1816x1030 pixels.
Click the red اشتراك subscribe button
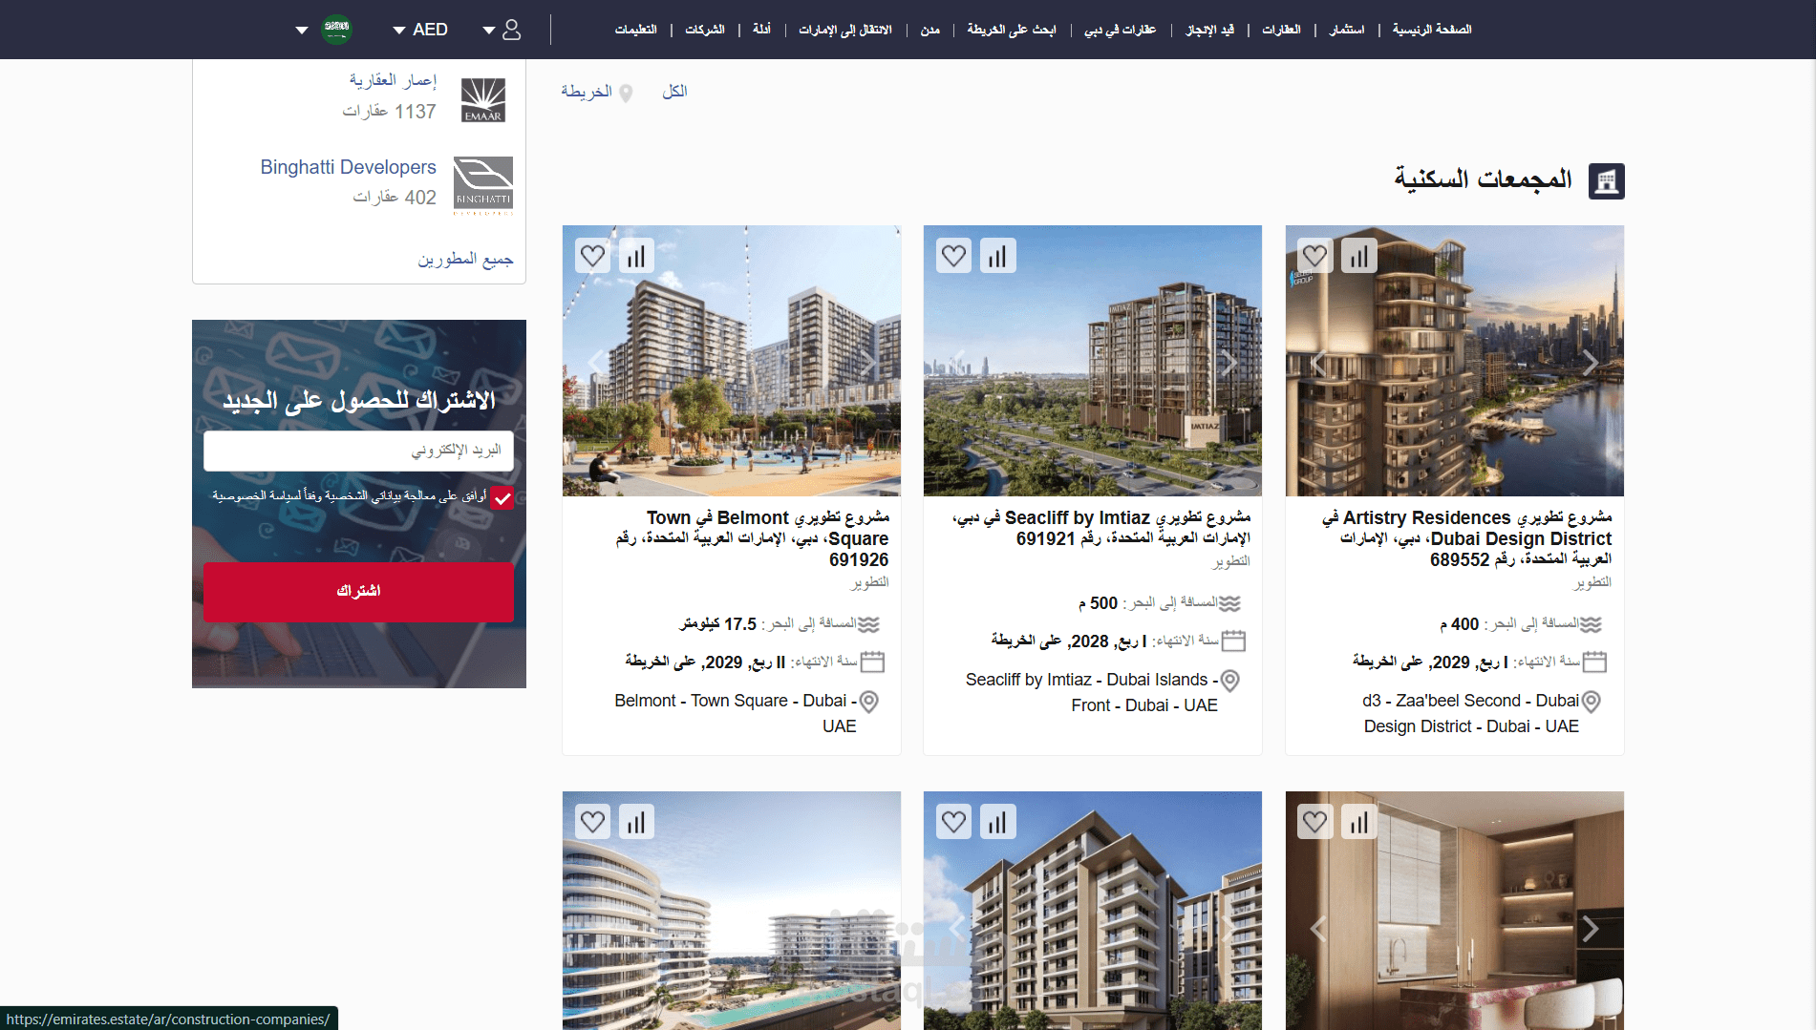point(358,592)
